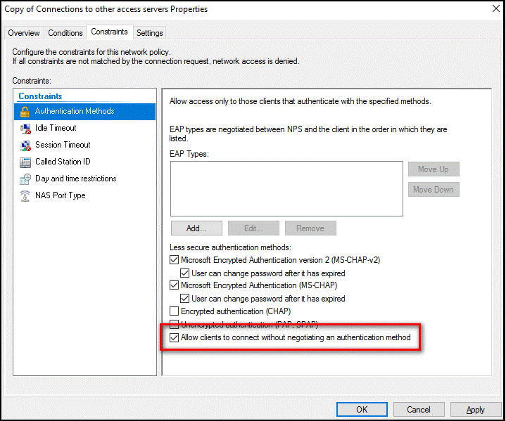The image size is (506, 421).
Task: Click Apply to save the policy
Action: click(x=475, y=409)
